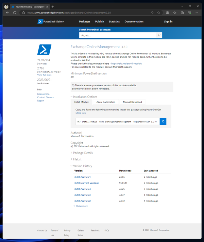
Task: Click the Install-Module command text box
Action: pos(118,122)
